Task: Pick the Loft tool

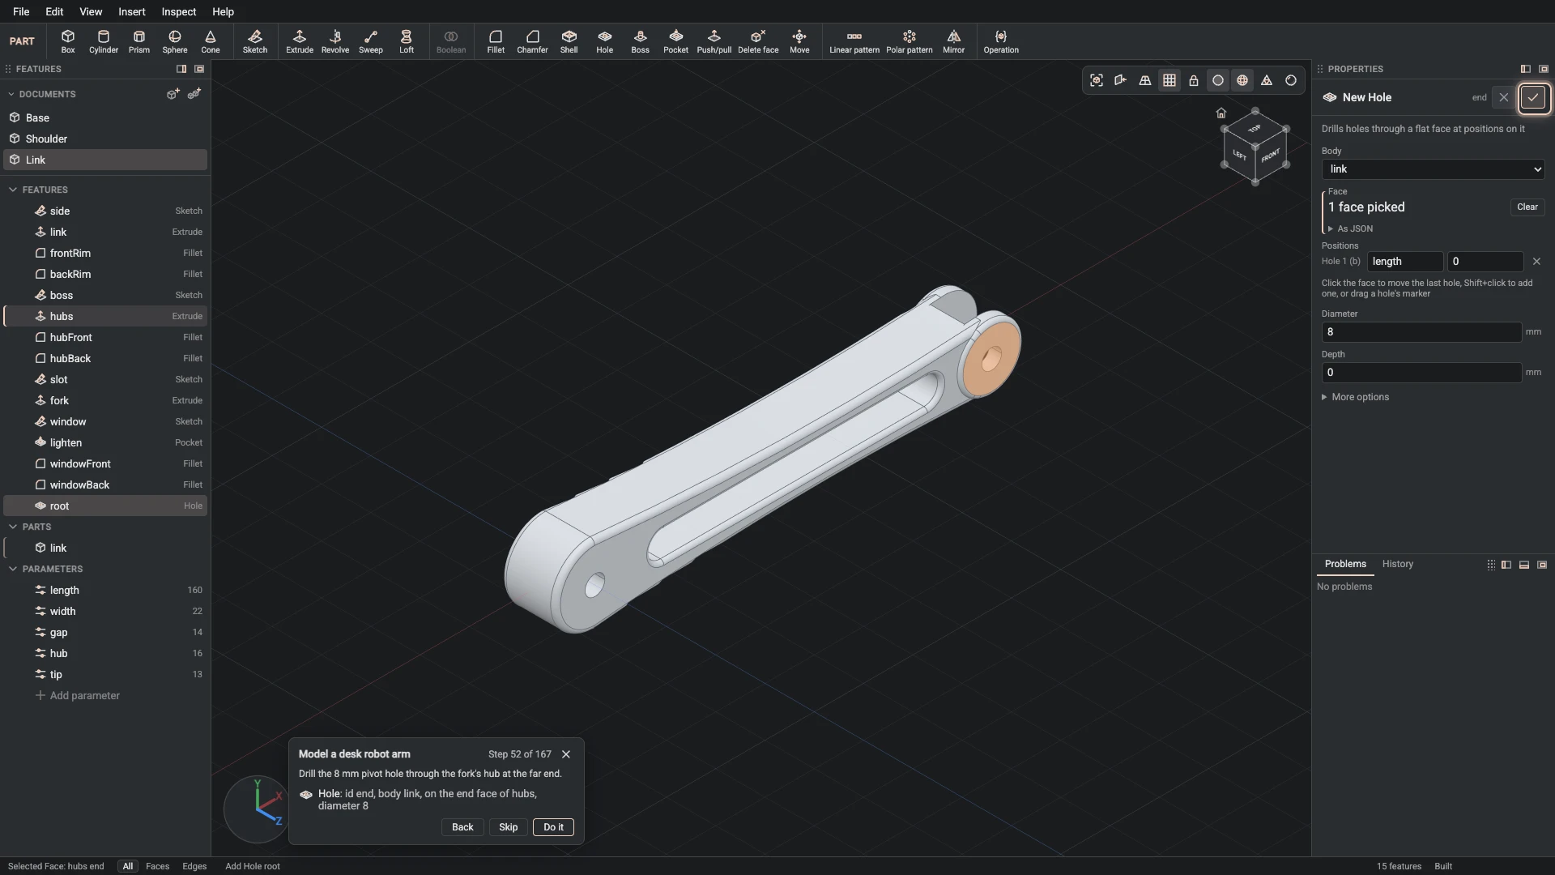Action: (407, 41)
